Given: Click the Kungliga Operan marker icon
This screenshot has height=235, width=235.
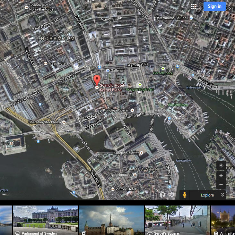Looking at the screenshot, I should click(132, 110).
